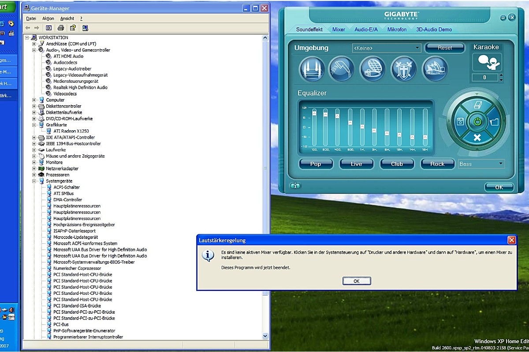Select PnP-Softwaregeräte-Enumerator entry
529x352 pixels.
point(84,331)
